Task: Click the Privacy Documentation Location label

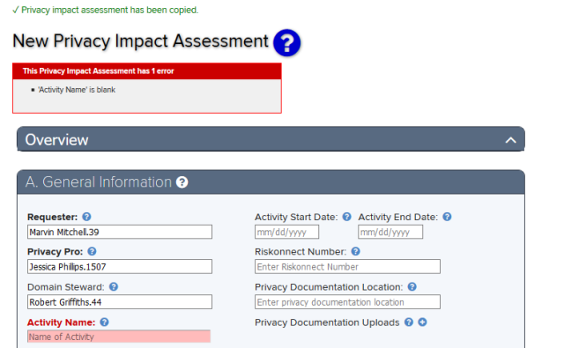Action: [329, 287]
